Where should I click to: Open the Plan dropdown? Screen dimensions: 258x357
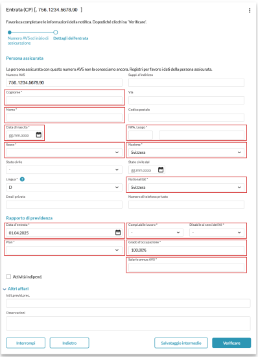coord(64,250)
